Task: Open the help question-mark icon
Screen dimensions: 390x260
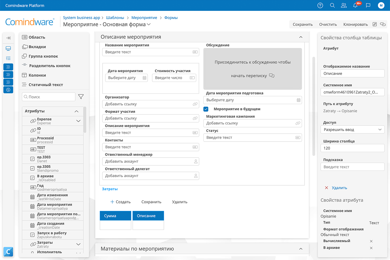Action: tap(320, 5)
